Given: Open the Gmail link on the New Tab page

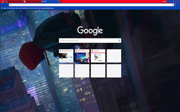Looking at the screenshot, I should (167, 13).
